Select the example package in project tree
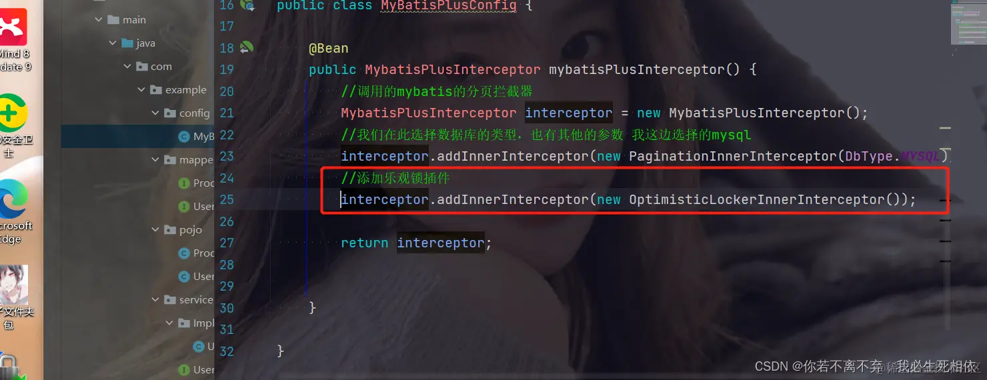The image size is (987, 380). coord(179,89)
